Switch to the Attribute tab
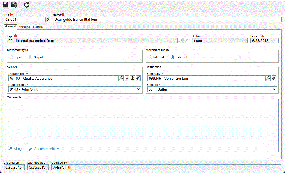Screen dimensions: 285x173 [x=24, y=27]
